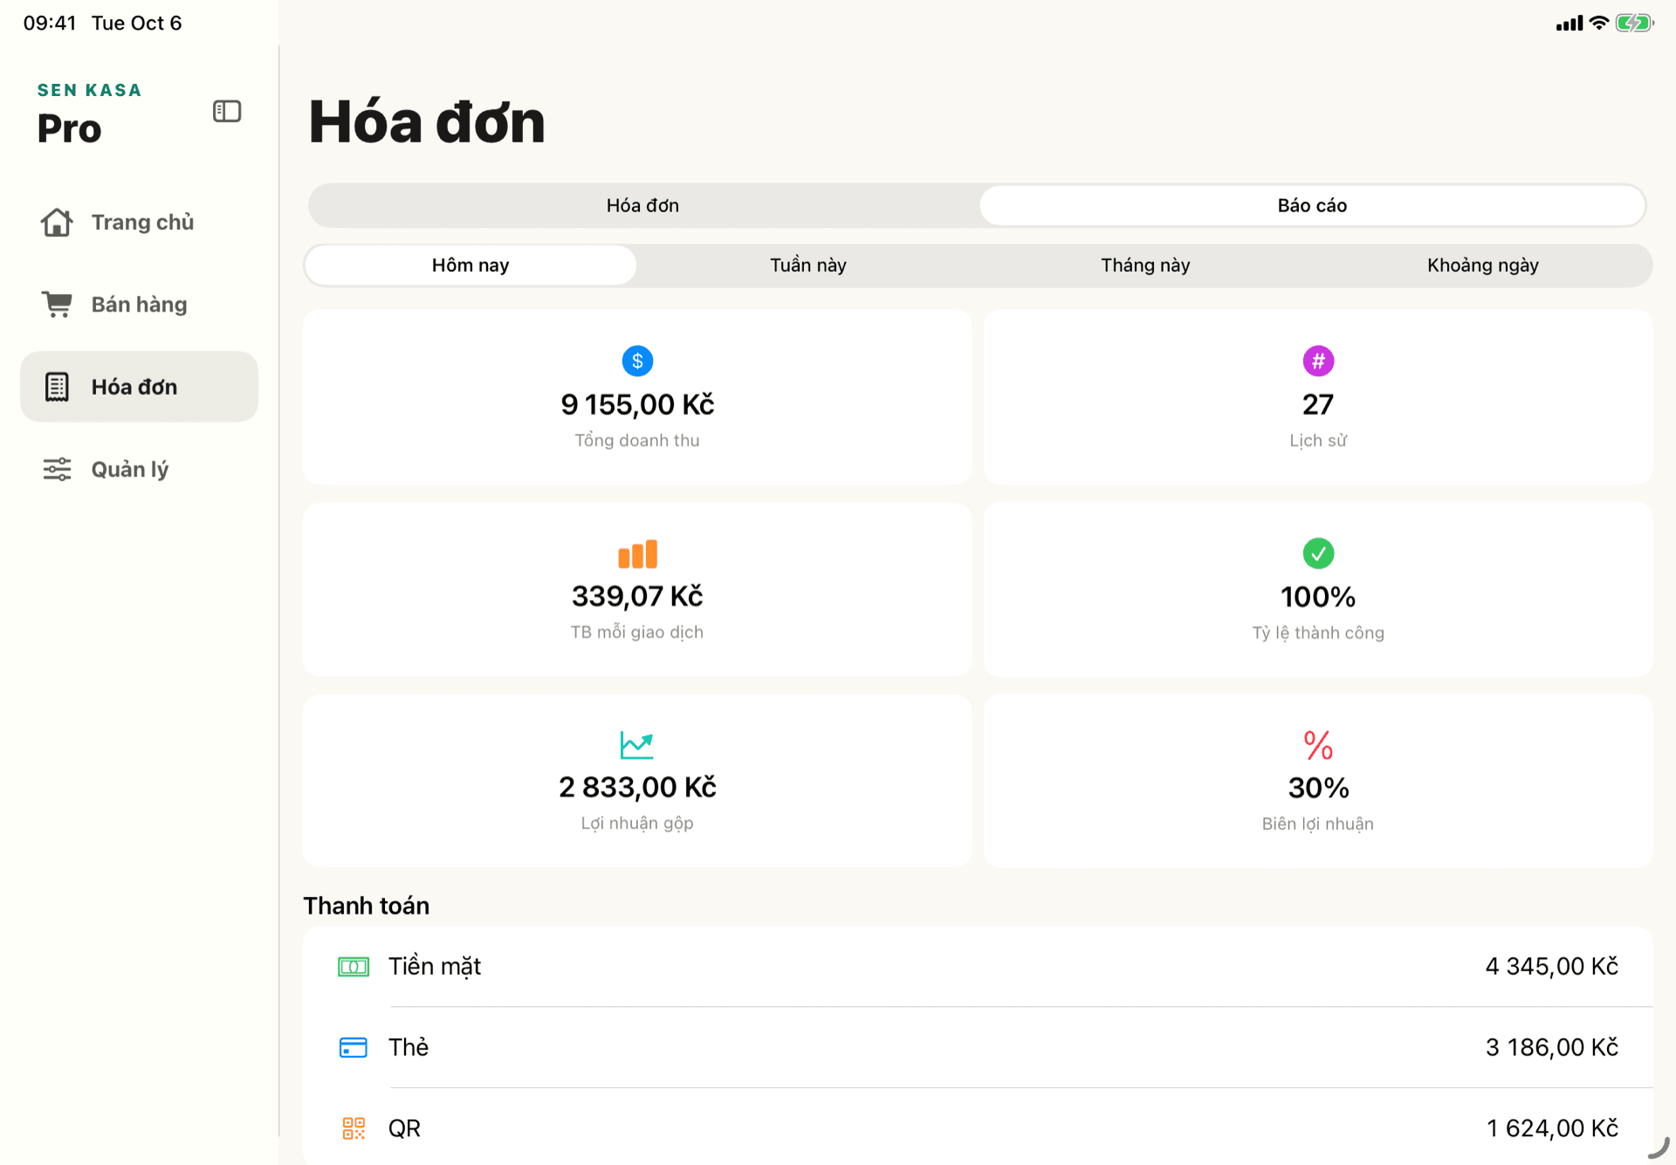The width and height of the screenshot is (1676, 1165).
Task: Tap the Wi-Fi indicator in status bar
Action: (x=1598, y=24)
